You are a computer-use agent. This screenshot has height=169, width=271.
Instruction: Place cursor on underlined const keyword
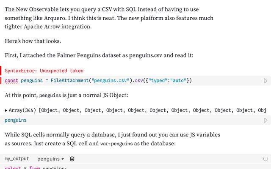[x=11, y=81]
